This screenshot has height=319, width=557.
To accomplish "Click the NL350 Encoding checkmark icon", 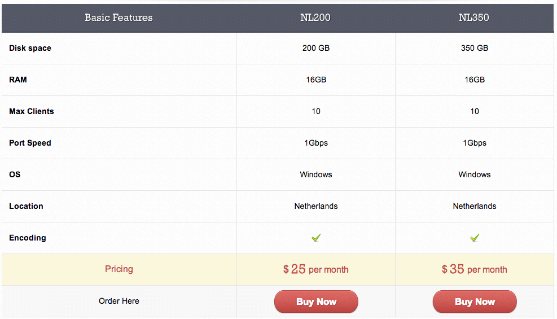I will (x=475, y=238).
